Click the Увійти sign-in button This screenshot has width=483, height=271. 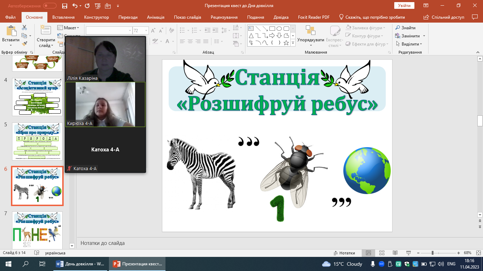click(404, 6)
